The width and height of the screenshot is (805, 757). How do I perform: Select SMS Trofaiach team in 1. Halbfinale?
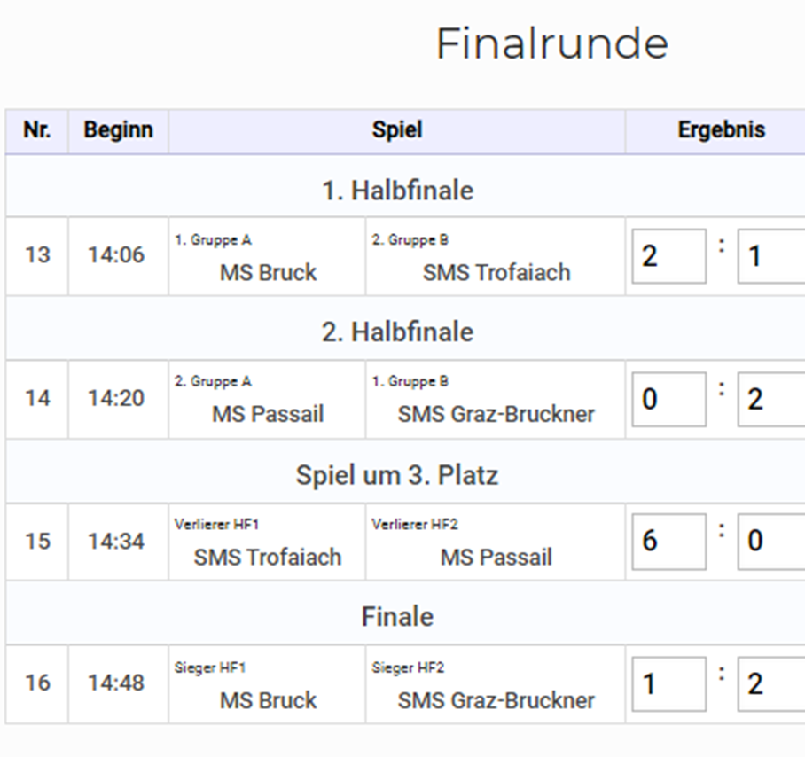click(x=496, y=272)
